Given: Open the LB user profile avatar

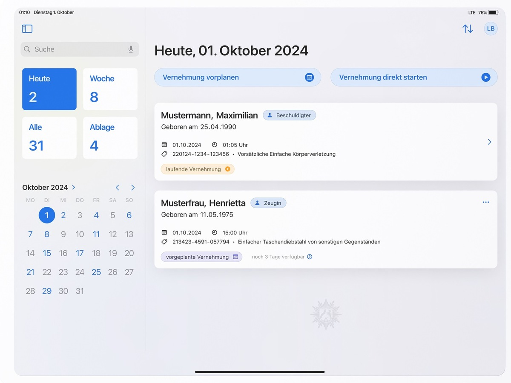Looking at the screenshot, I should click(491, 29).
